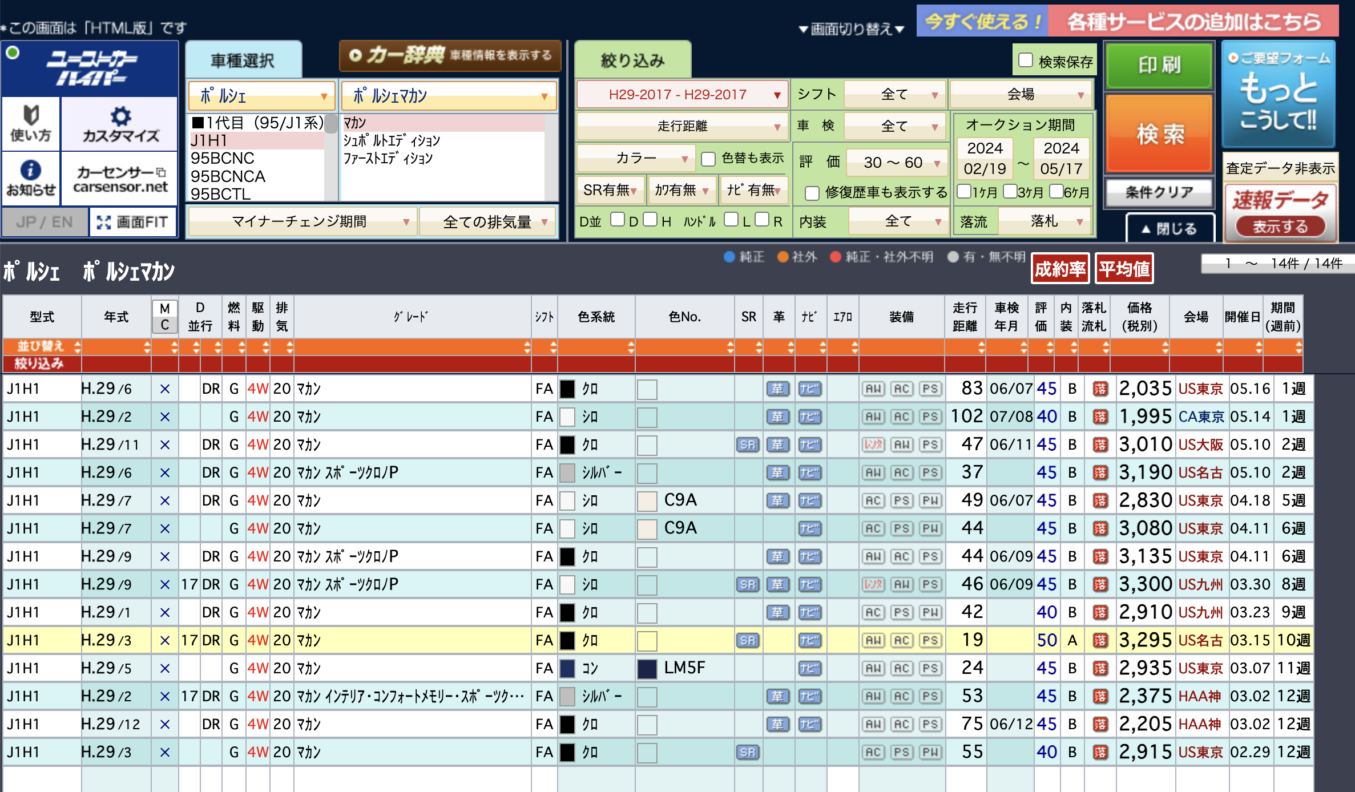Sort by the 価格(税別) column sort arrows
The width and height of the screenshot is (1355, 792).
click(x=1164, y=347)
